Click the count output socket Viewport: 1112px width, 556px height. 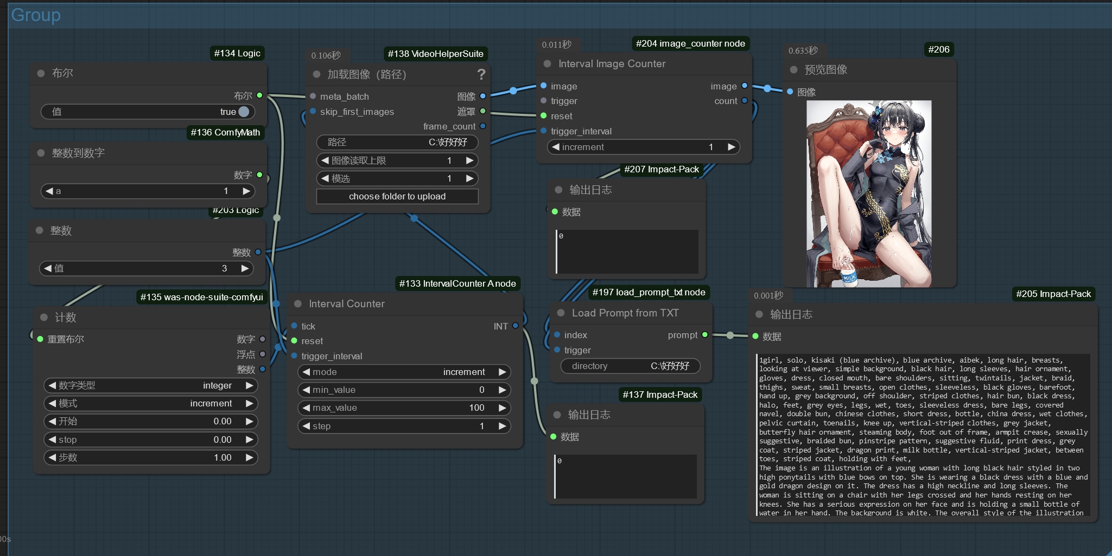(745, 101)
